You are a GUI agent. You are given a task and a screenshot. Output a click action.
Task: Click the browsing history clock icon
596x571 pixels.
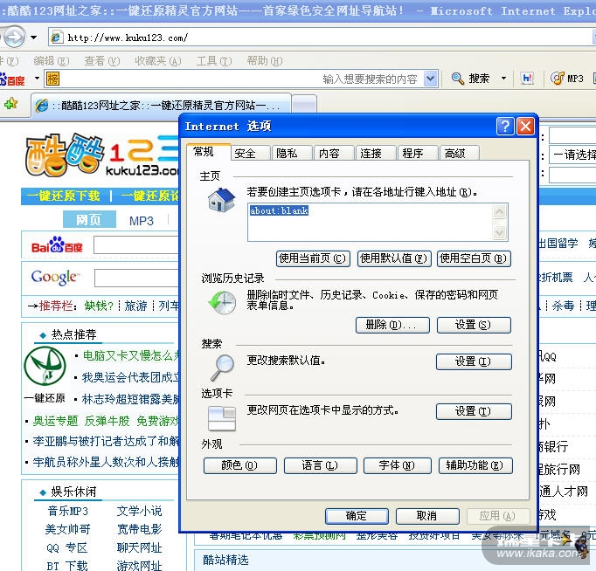pos(222,302)
